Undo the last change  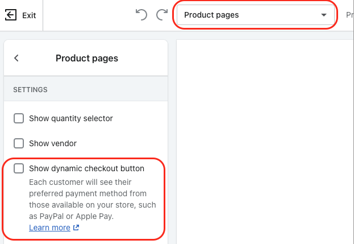[x=142, y=15]
